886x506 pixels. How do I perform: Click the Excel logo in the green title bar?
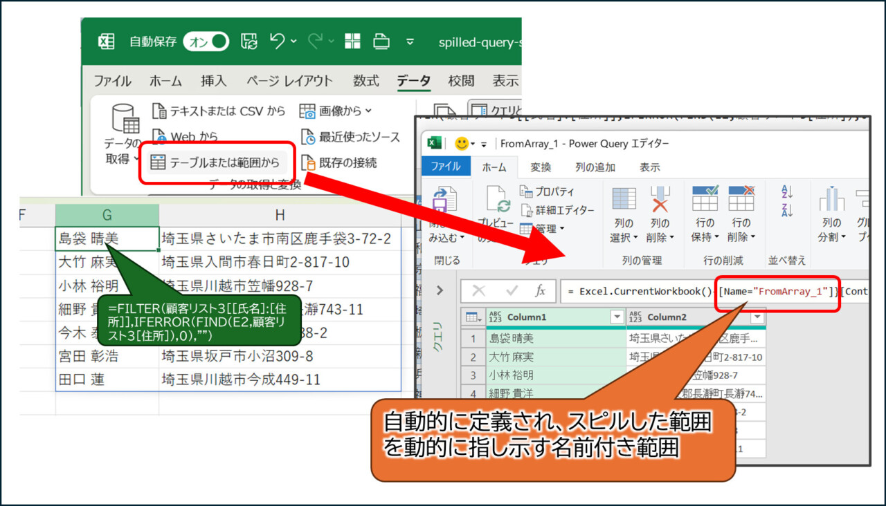(x=106, y=41)
